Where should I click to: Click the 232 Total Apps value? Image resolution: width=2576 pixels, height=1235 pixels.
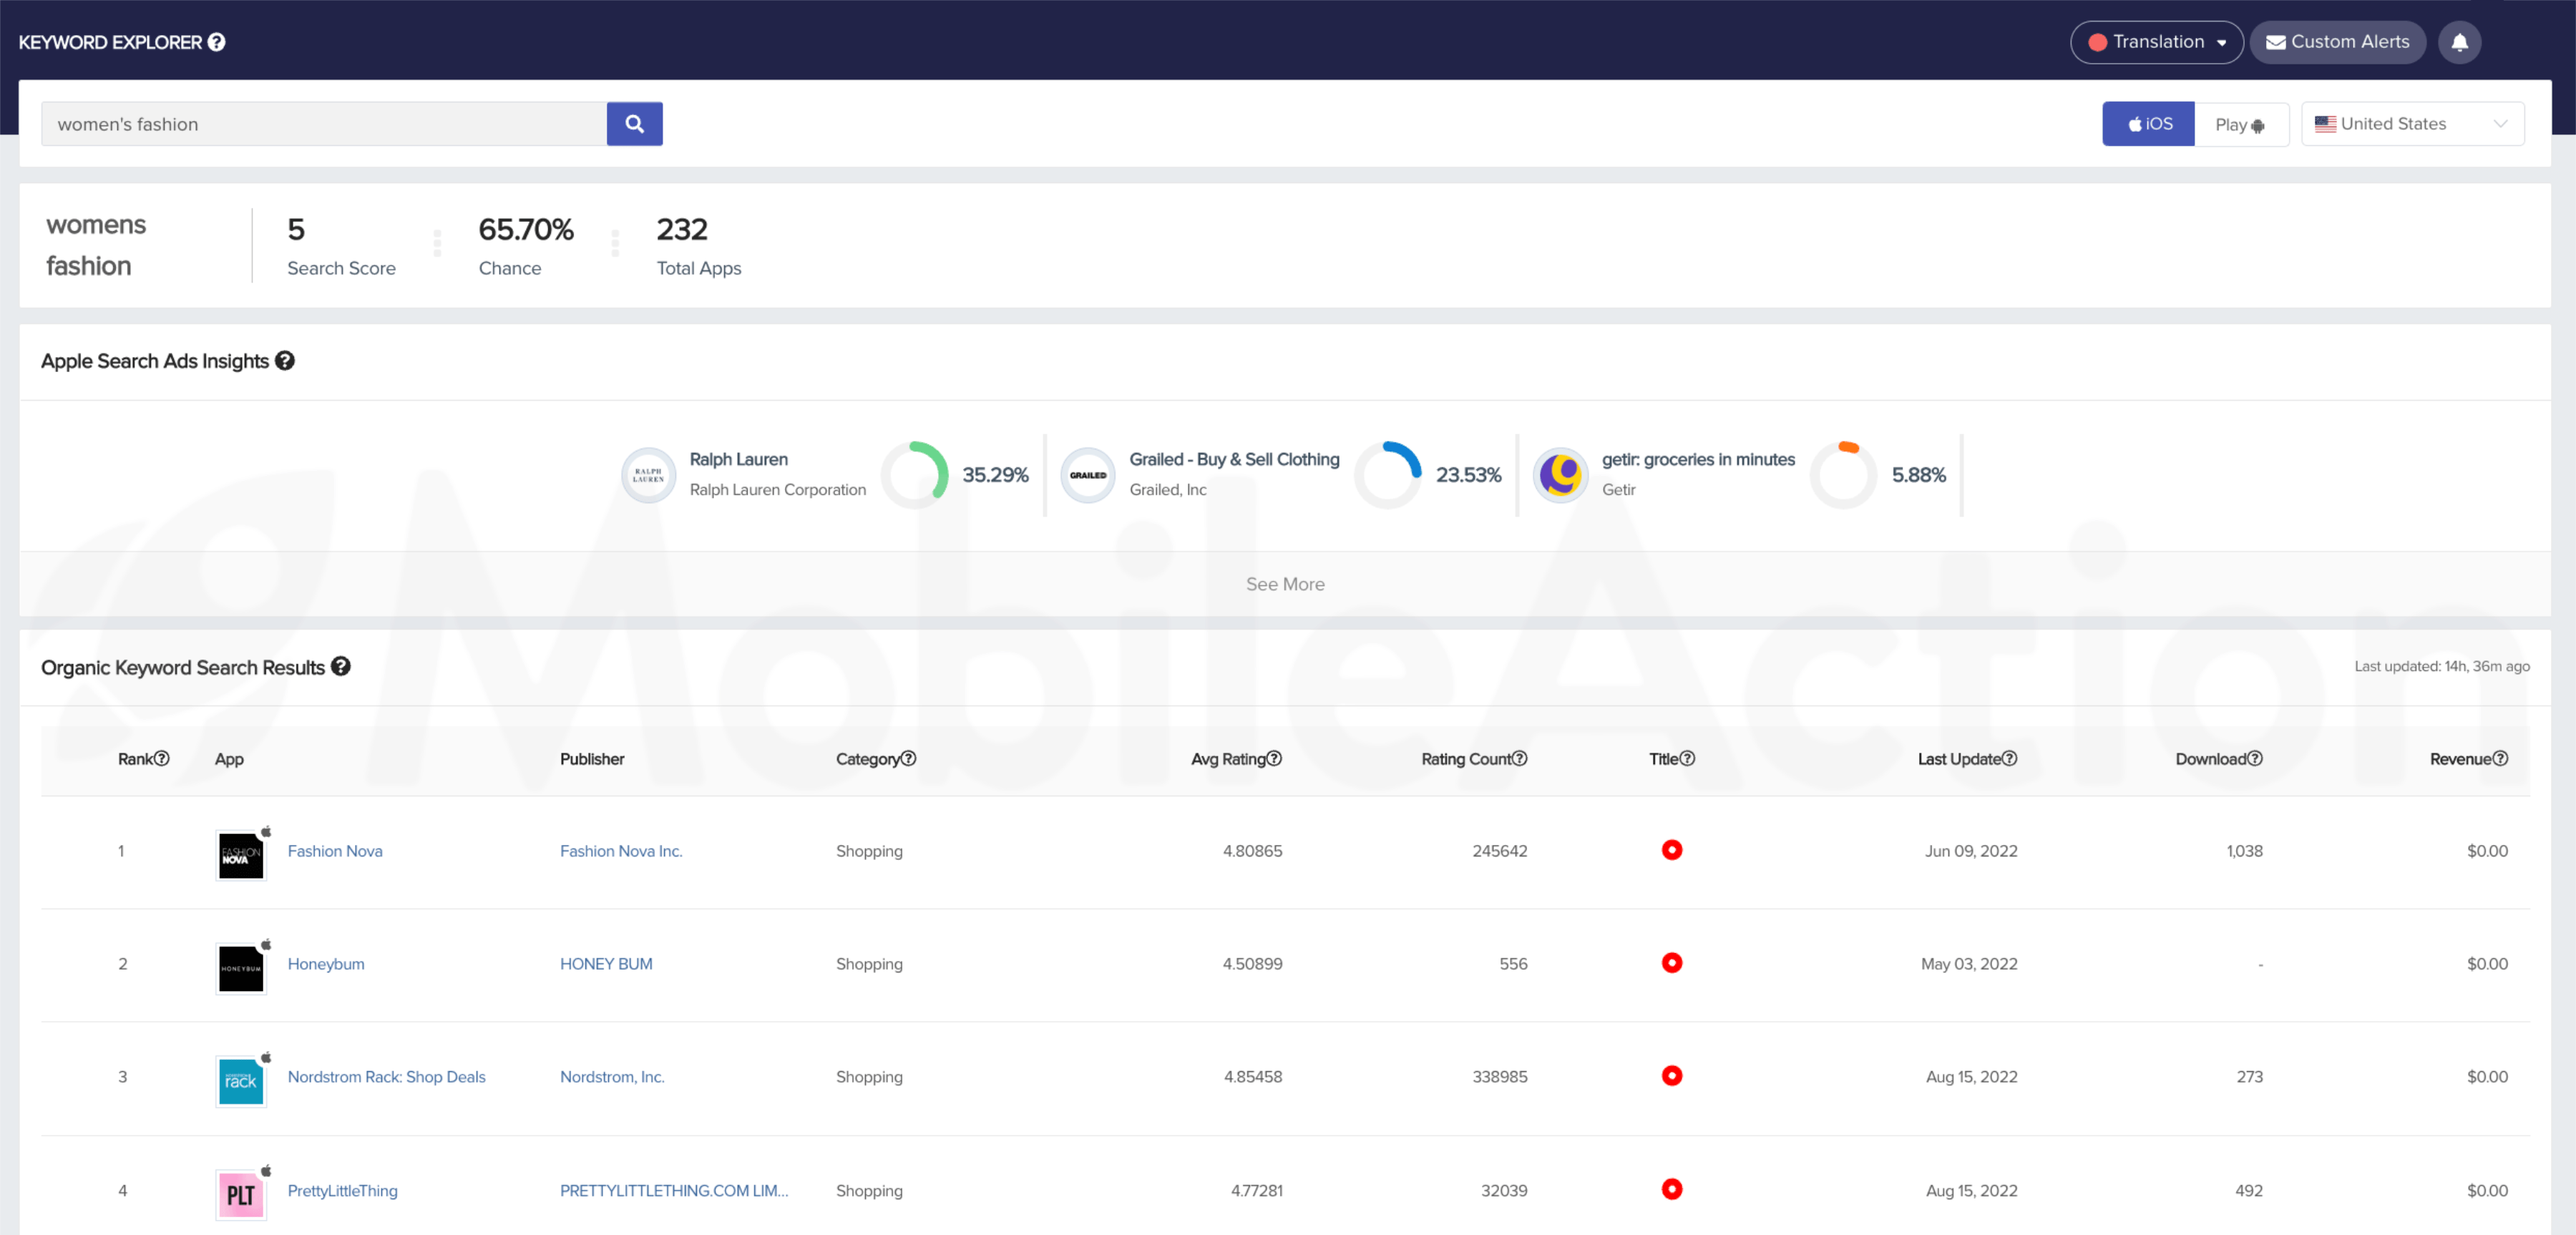682,230
